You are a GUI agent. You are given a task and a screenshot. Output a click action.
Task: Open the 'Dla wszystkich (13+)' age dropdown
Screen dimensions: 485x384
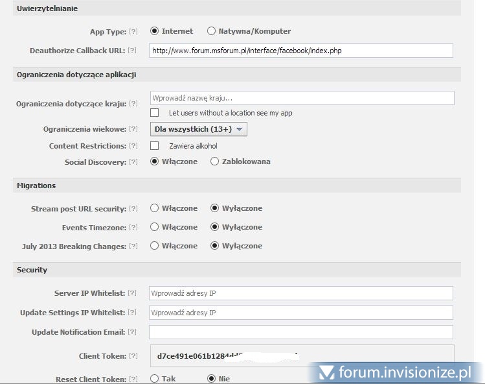point(198,129)
